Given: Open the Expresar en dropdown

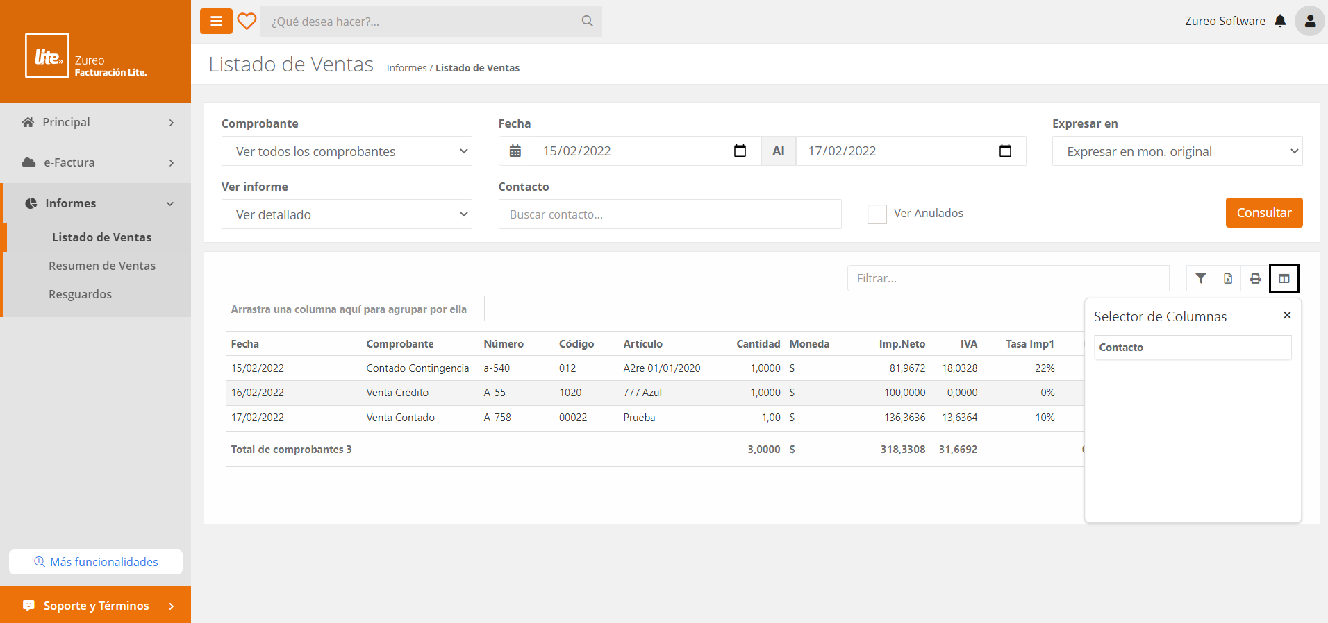Looking at the screenshot, I should click(1177, 151).
